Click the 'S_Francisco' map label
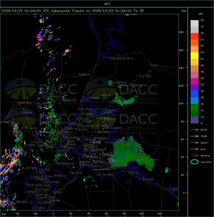The width and height of the screenshot is (214, 217). pos(92,98)
